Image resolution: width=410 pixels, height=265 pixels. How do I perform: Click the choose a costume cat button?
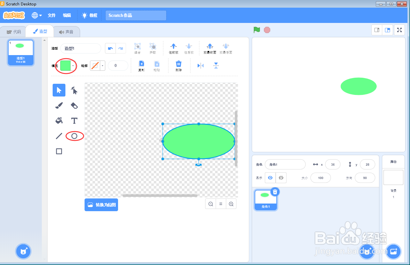[x=24, y=251]
